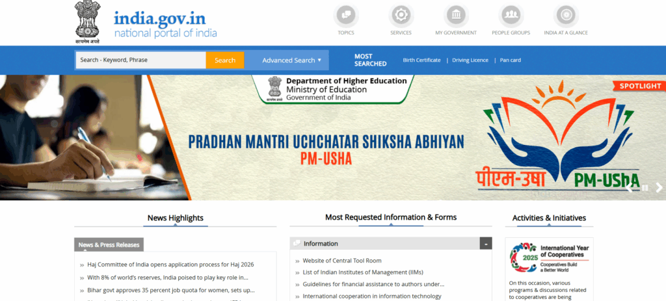Go to the previous banner slide
Screen dimensions: 666x301
pyautogui.click(x=629, y=188)
